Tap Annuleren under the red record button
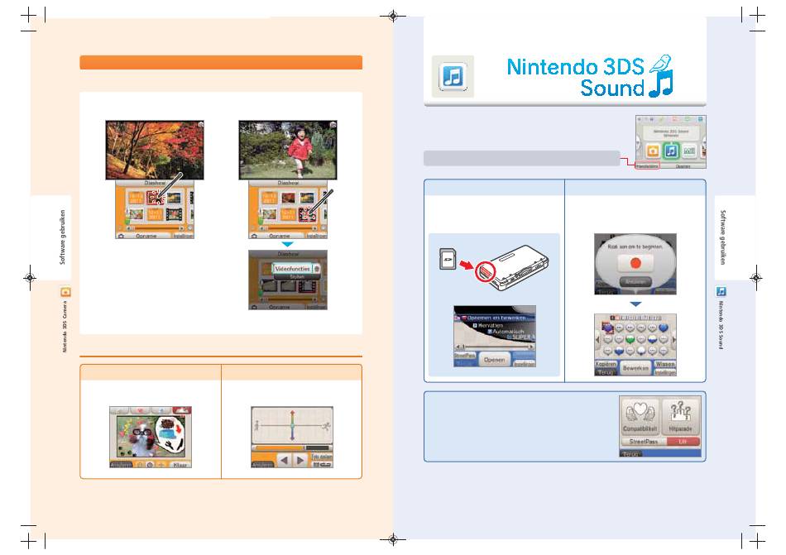The width and height of the screenshot is (786, 555). (635, 282)
